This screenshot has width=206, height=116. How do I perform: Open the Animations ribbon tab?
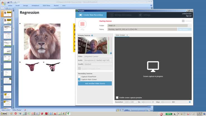click(x=35, y=6)
